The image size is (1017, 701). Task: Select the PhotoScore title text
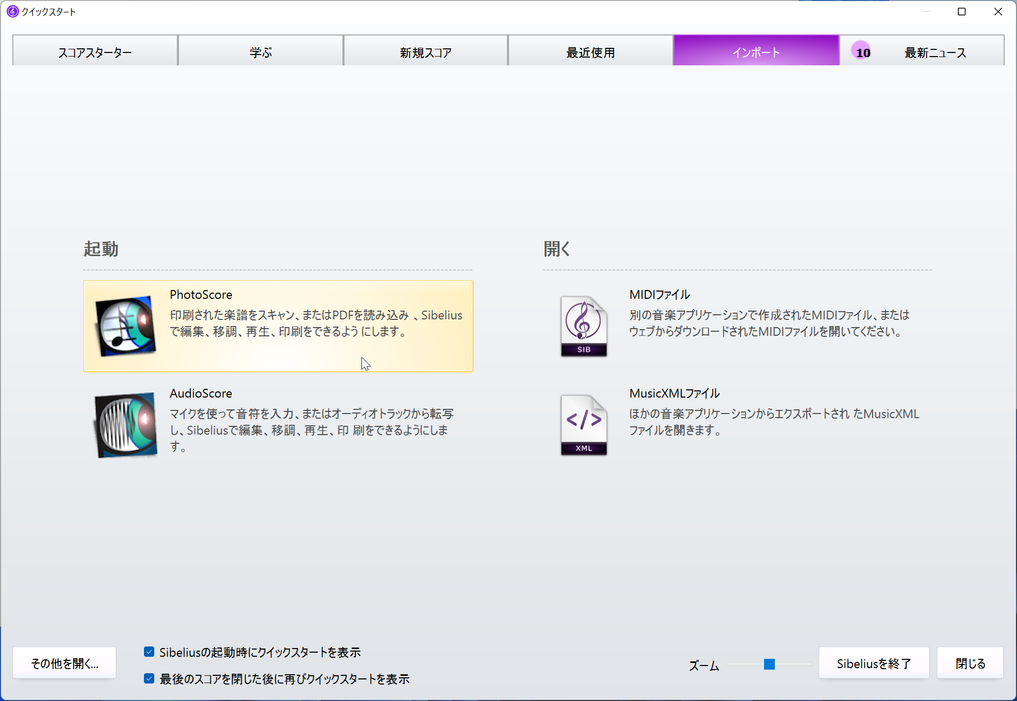(x=201, y=295)
